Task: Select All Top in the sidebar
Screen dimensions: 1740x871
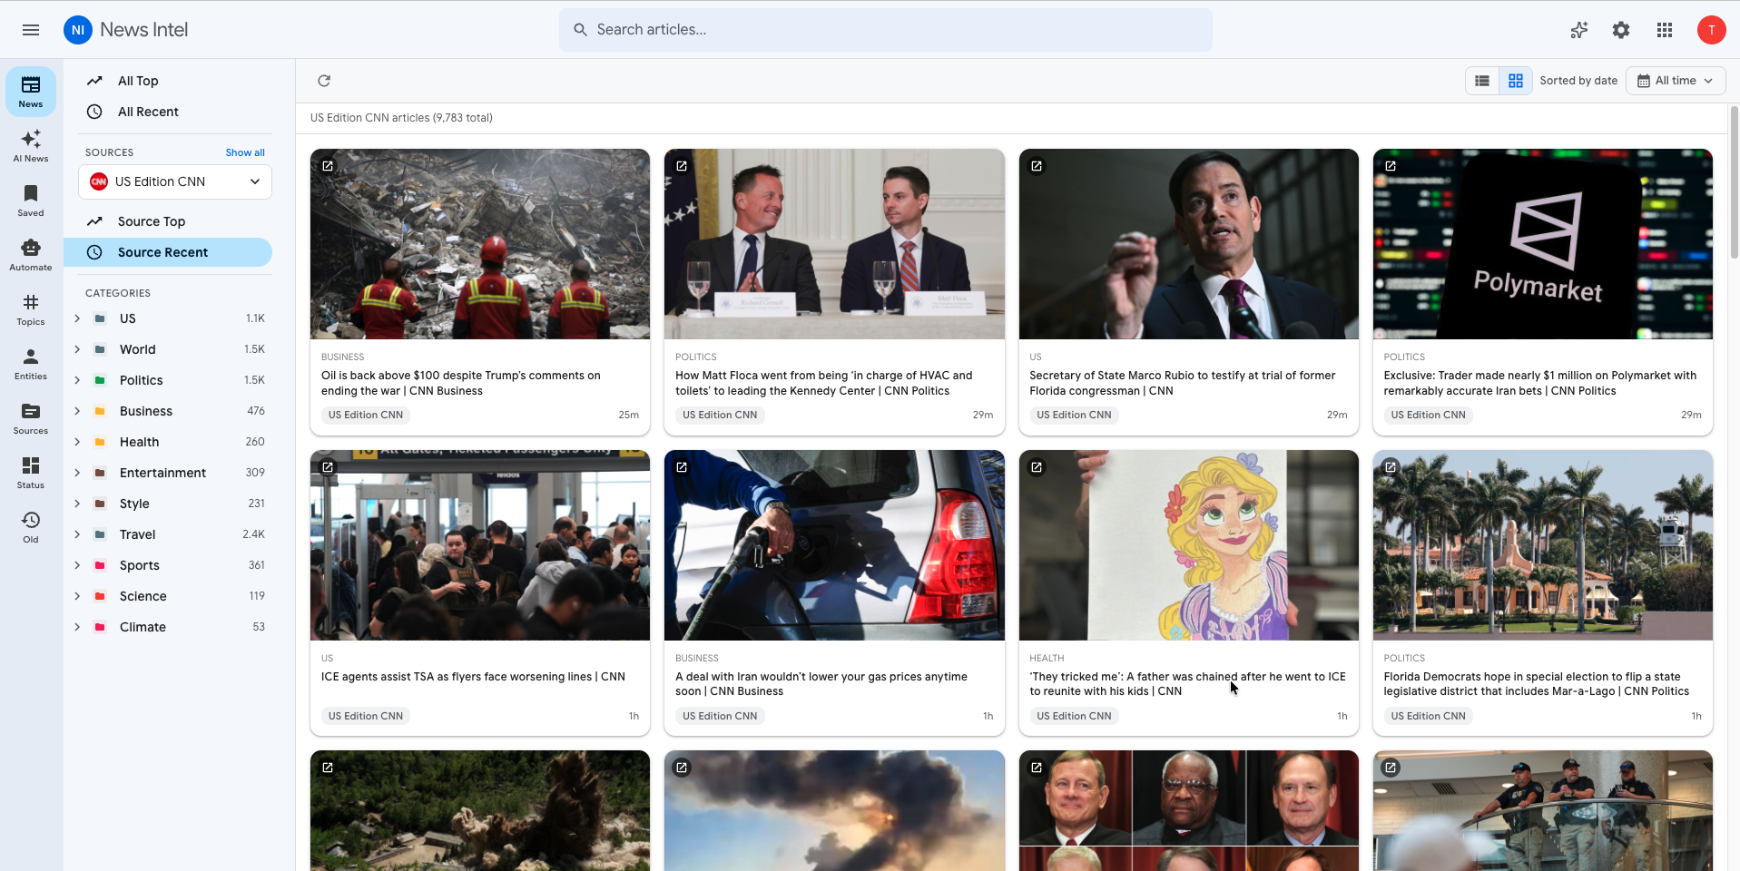Action: click(168, 81)
